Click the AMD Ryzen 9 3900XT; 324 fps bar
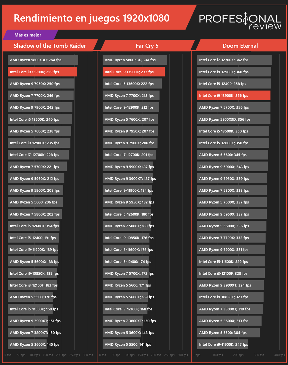The width and height of the screenshot is (288, 365). tap(231, 285)
